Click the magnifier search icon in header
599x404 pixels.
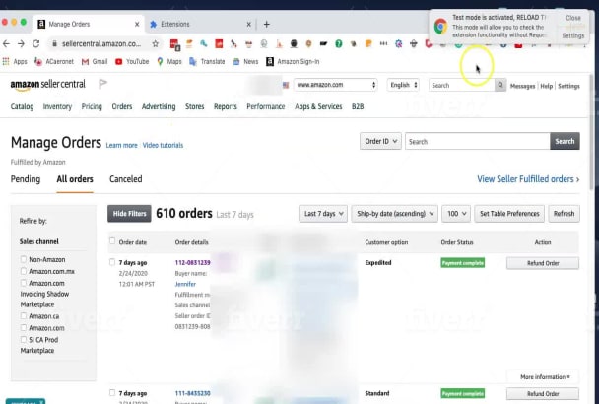coord(500,85)
